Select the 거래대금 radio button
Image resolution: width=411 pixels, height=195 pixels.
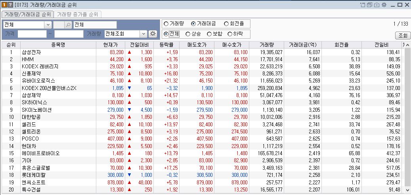(x=193, y=24)
